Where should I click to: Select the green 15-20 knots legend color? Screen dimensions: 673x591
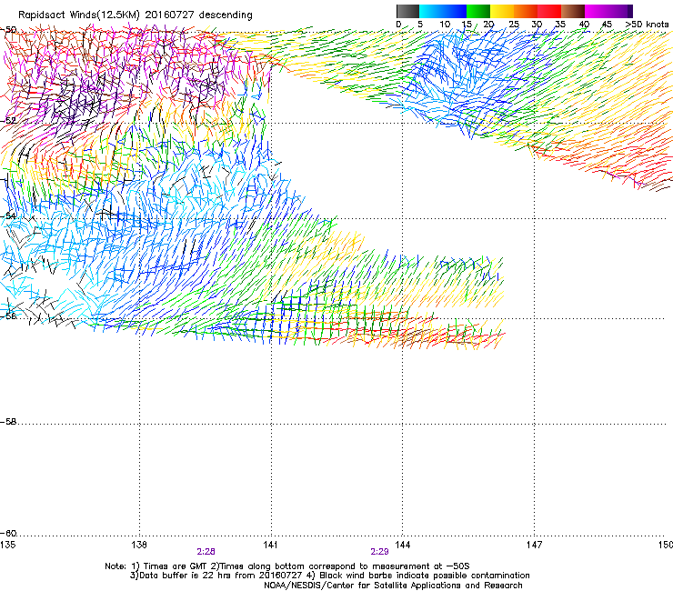478,11
